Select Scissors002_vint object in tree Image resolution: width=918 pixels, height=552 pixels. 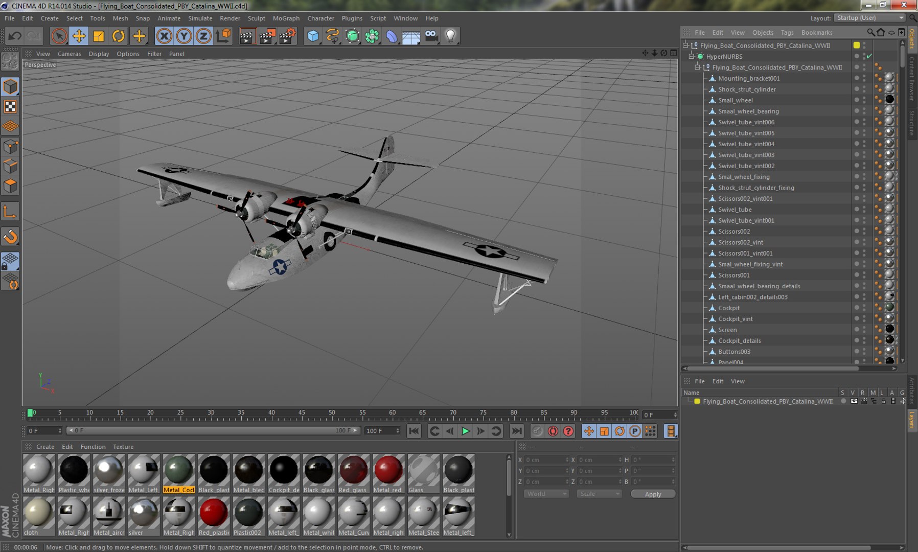740,242
